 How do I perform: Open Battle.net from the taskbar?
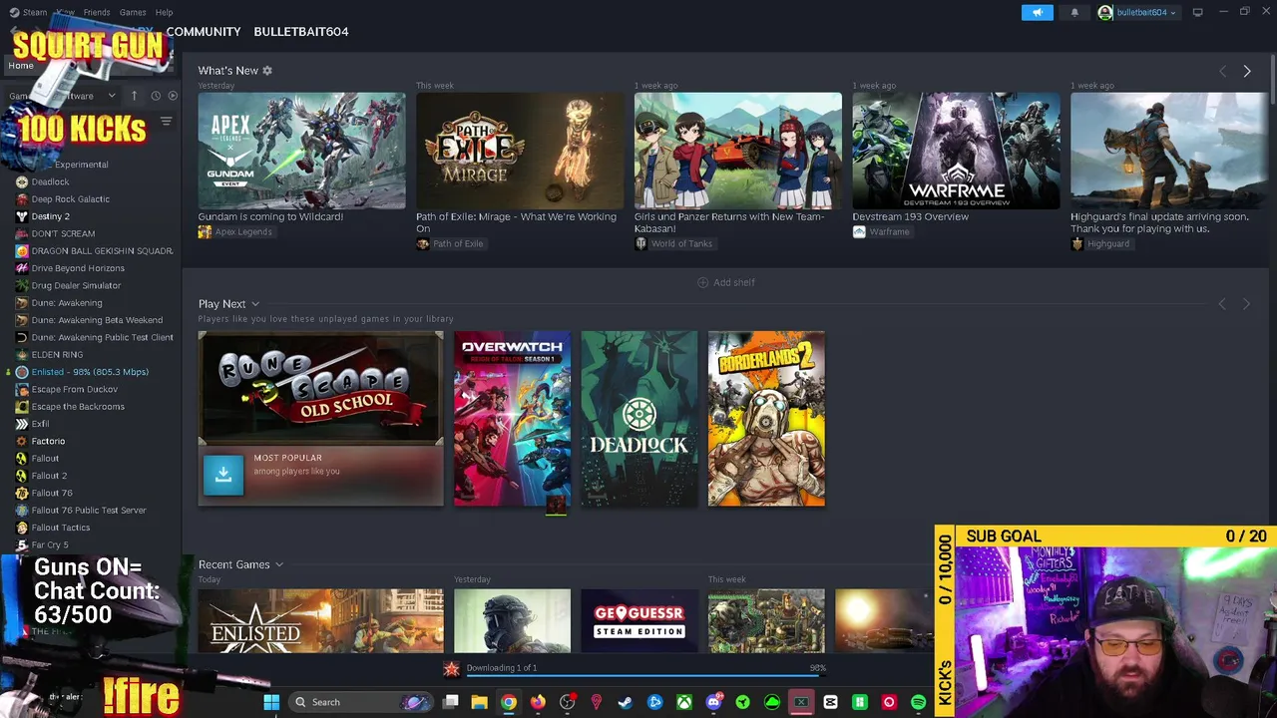[654, 702]
